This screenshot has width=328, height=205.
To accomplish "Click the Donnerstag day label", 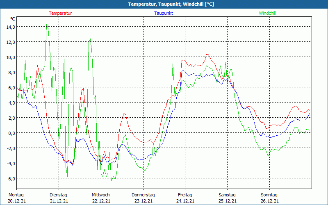I will [143, 195].
